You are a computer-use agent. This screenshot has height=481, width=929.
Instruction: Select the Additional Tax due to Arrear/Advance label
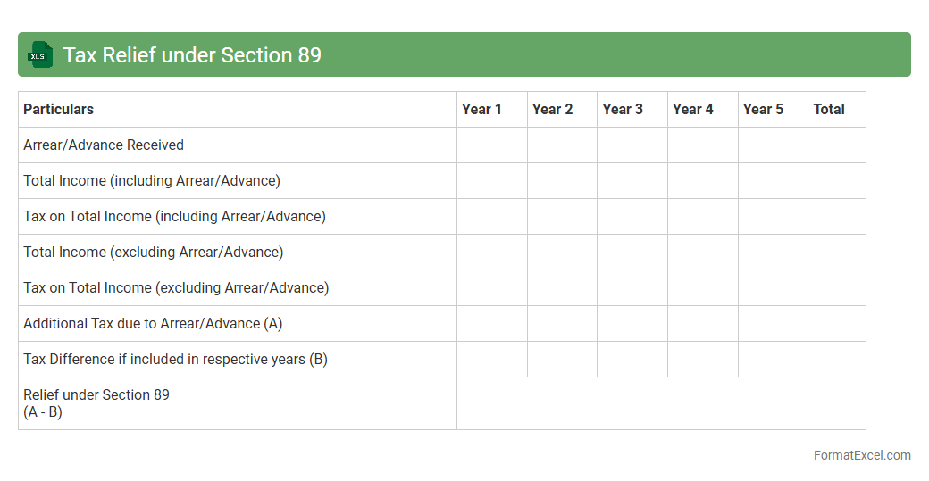point(153,323)
